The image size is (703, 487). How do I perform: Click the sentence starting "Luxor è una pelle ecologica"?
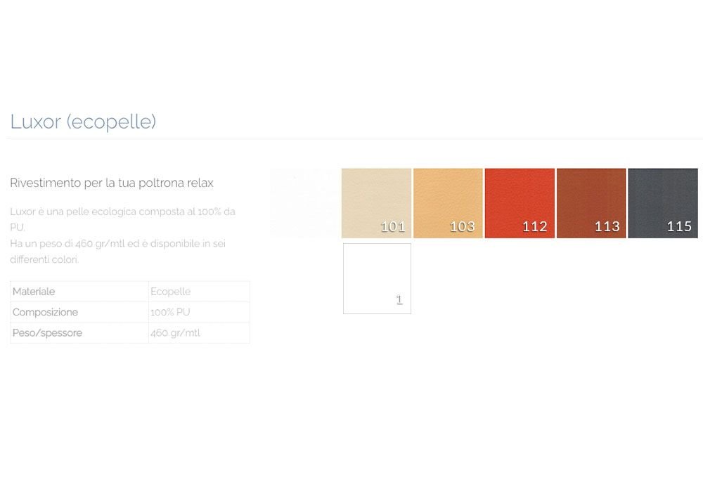click(122, 212)
